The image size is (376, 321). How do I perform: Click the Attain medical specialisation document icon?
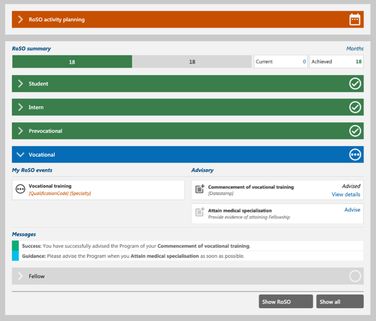(200, 212)
